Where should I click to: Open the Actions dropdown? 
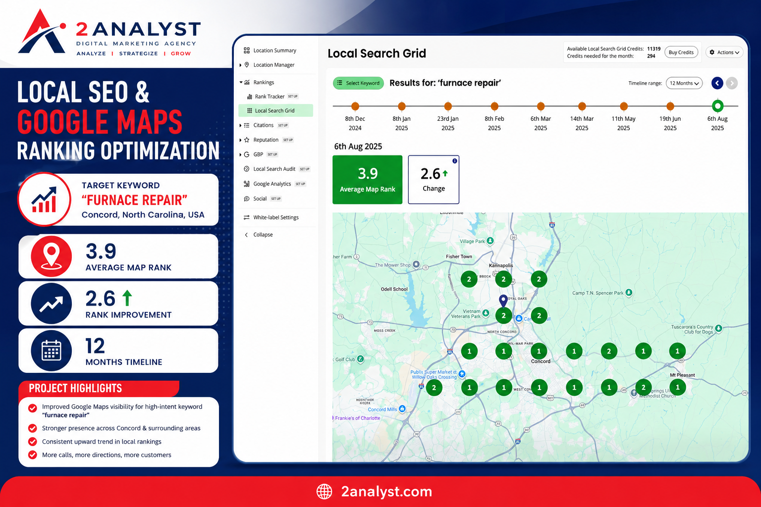coord(724,52)
